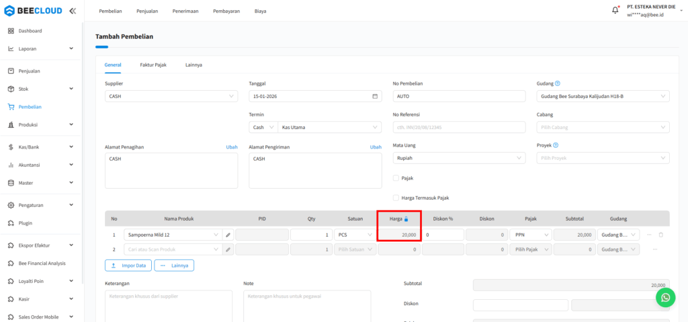688x322 pixels.
Task: Open the Supplier dropdown showing CASH
Action: click(x=171, y=96)
